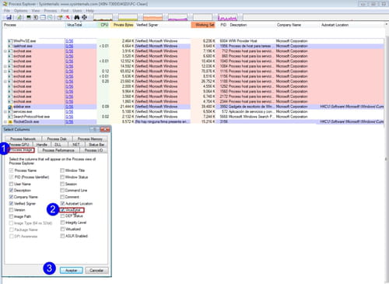Click the WmiPrvSE.exe process icon
389x284 pixels.
coord(10,41)
